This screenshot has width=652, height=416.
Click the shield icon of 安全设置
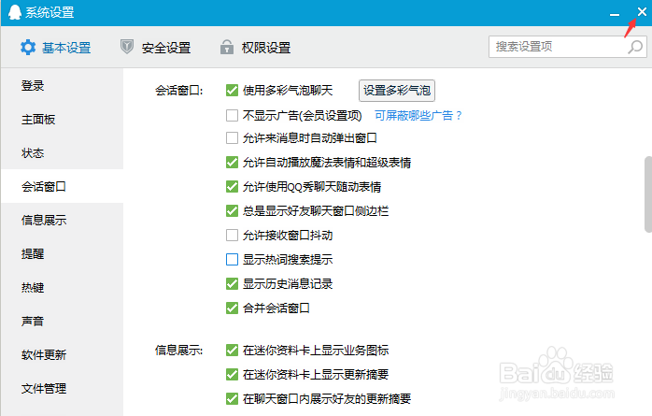127,47
